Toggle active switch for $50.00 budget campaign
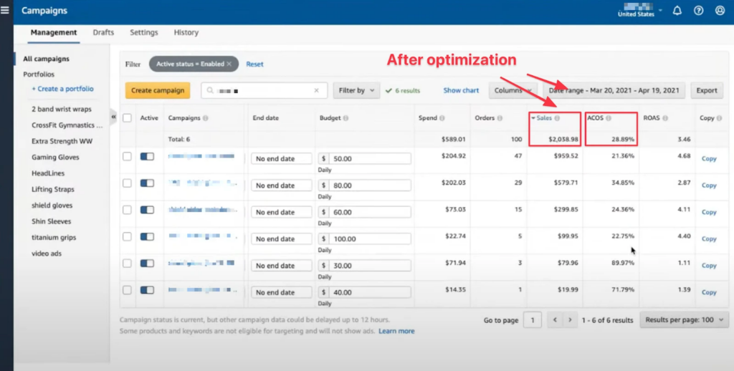Viewport: 734px width, 371px height. pos(147,156)
